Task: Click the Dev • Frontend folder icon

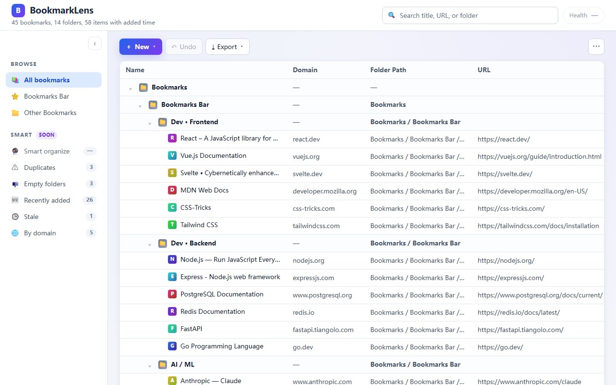Action: [x=163, y=122]
